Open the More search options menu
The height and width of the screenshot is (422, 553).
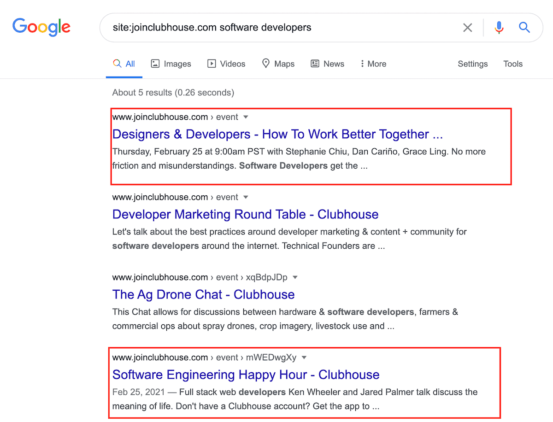tap(373, 64)
